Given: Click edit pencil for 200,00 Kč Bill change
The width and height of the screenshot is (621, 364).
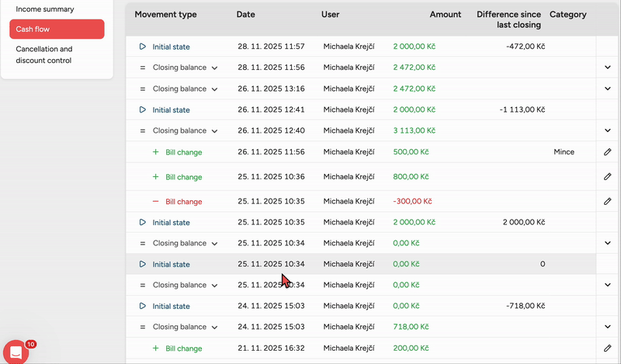Looking at the screenshot, I should (x=608, y=348).
